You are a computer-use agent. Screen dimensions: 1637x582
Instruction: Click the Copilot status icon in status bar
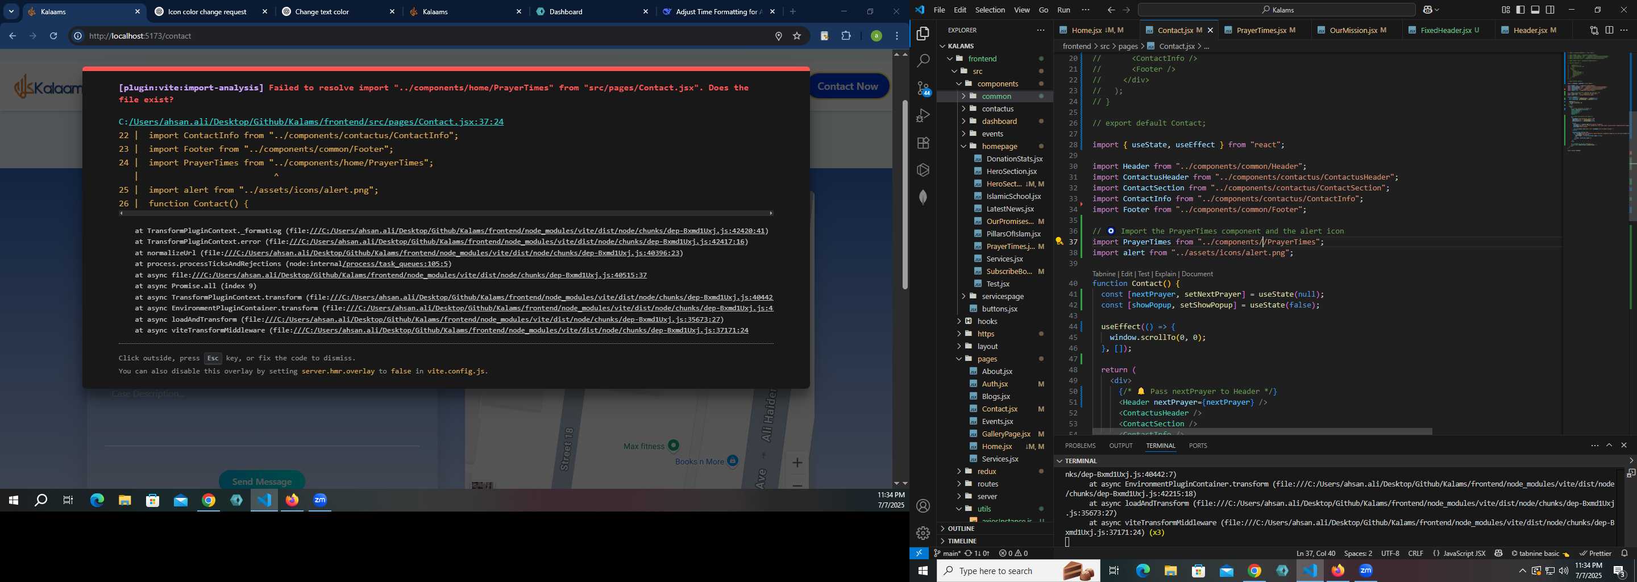pos(1498,554)
